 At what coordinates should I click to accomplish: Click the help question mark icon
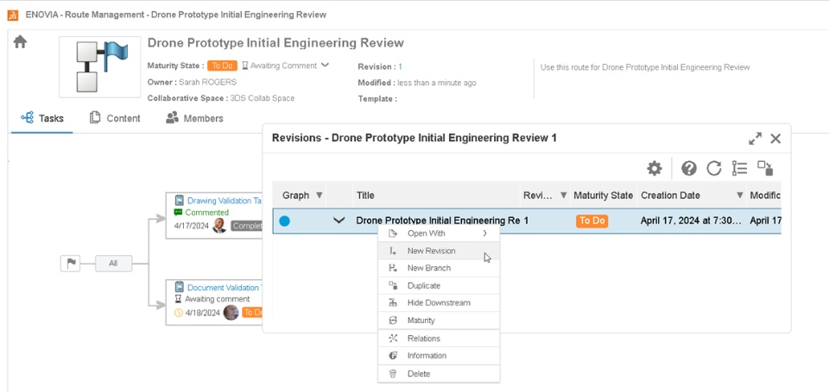(688, 168)
